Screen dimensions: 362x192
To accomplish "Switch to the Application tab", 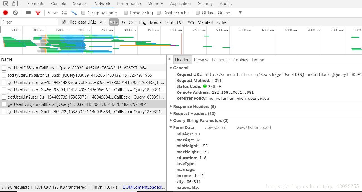I will point(180,4).
